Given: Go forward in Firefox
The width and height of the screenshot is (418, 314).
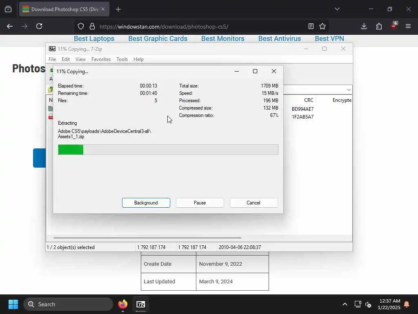Looking at the screenshot, I should (24, 26).
